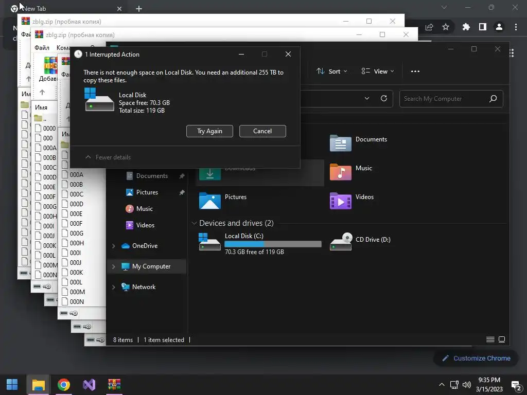Open the clock showing 9:35 PM
The width and height of the screenshot is (527, 395).
[489, 385]
